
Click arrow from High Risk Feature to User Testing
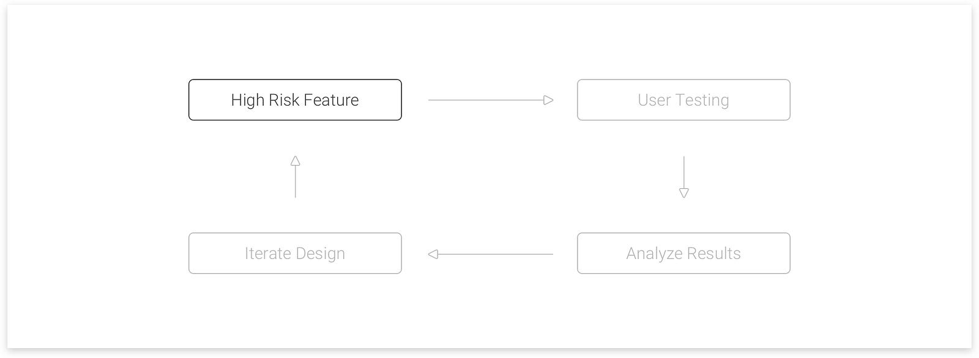(x=491, y=100)
